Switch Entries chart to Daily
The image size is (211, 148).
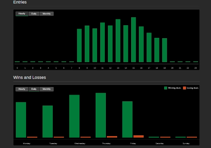(34, 14)
